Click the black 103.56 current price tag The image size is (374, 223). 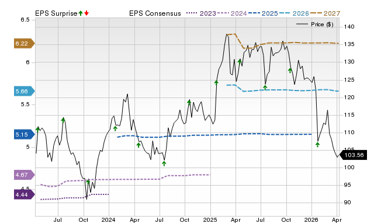[x=353, y=155]
